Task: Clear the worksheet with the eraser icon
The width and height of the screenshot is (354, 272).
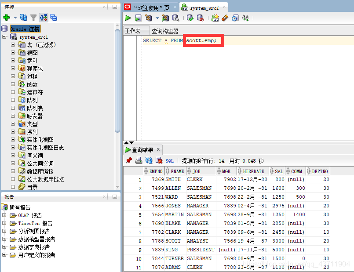Action: [225, 18]
